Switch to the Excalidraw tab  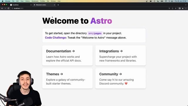21,5
